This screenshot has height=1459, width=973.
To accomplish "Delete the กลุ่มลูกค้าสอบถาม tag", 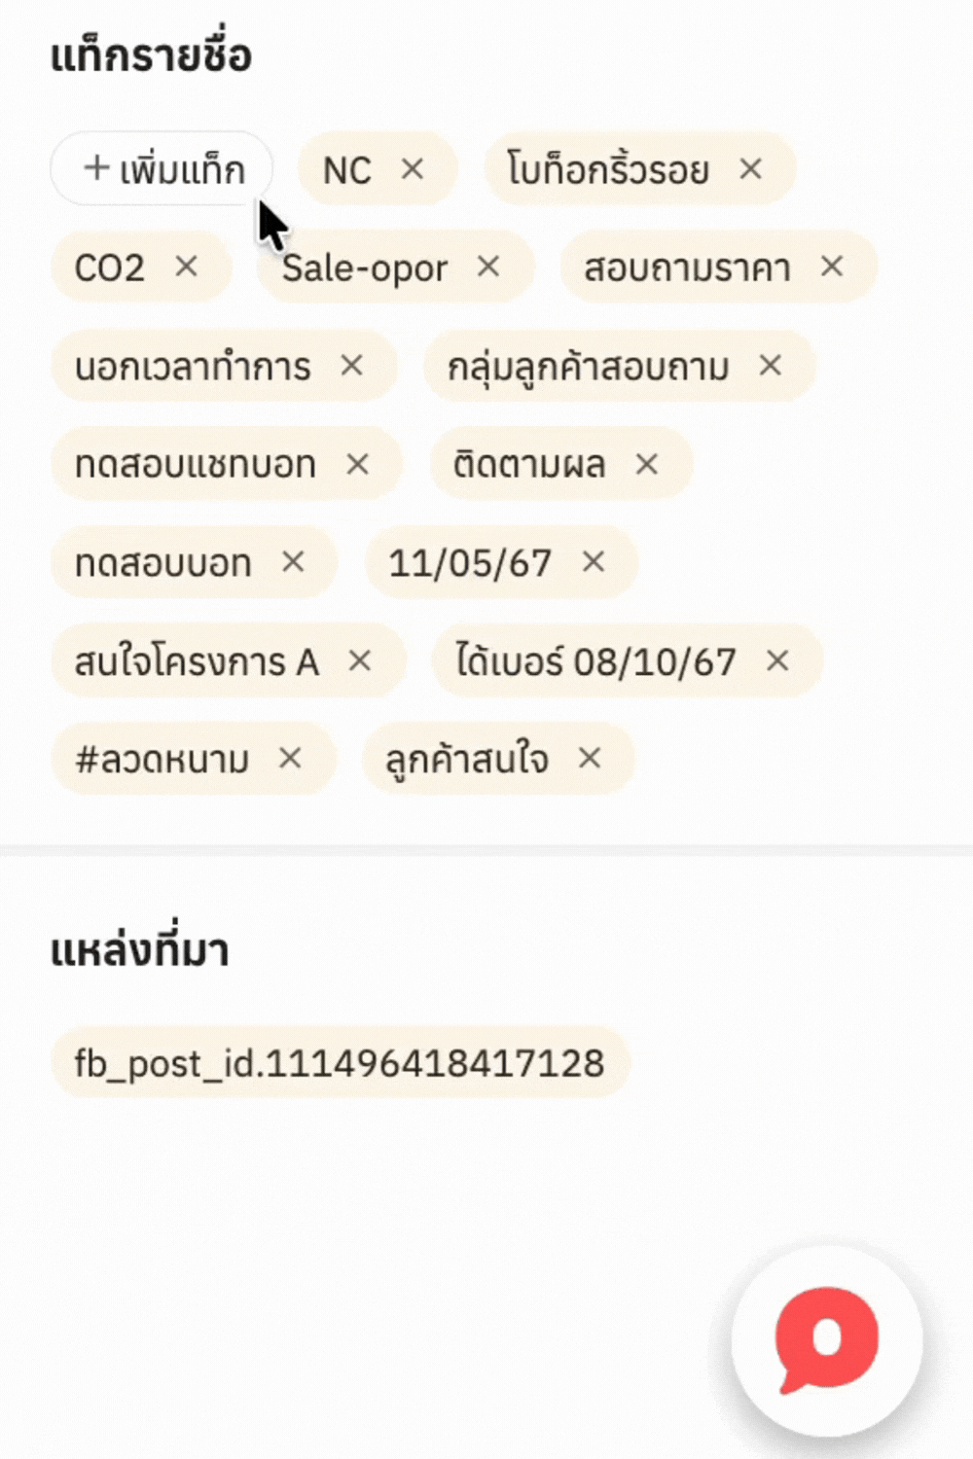I will pyautogui.click(x=771, y=366).
